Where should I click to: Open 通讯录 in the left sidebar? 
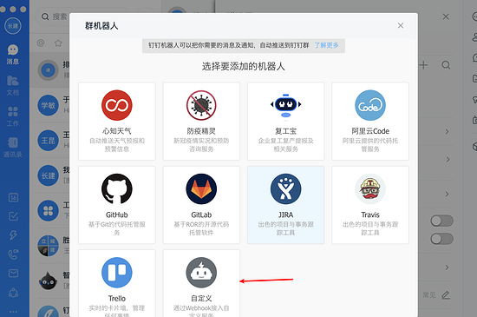point(13,148)
